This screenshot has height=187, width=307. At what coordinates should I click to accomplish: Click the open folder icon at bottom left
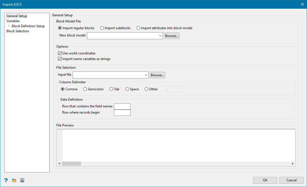pos(14,180)
